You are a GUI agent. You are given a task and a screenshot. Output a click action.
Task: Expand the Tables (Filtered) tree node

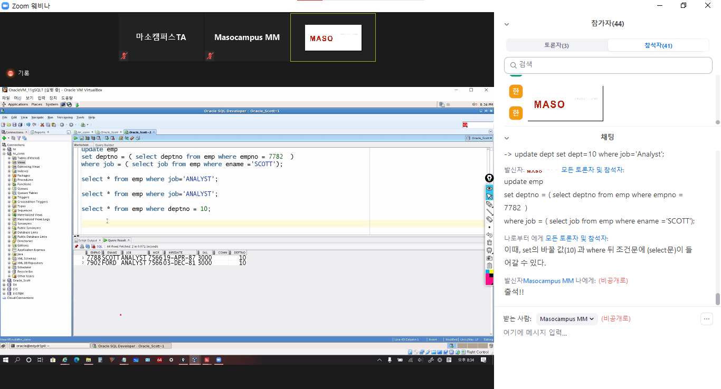pos(10,158)
